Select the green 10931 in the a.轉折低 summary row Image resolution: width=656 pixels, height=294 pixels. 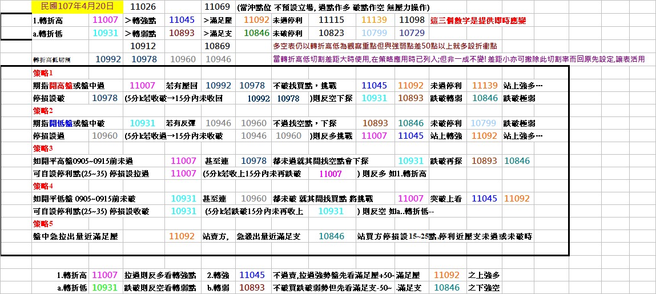104,288
